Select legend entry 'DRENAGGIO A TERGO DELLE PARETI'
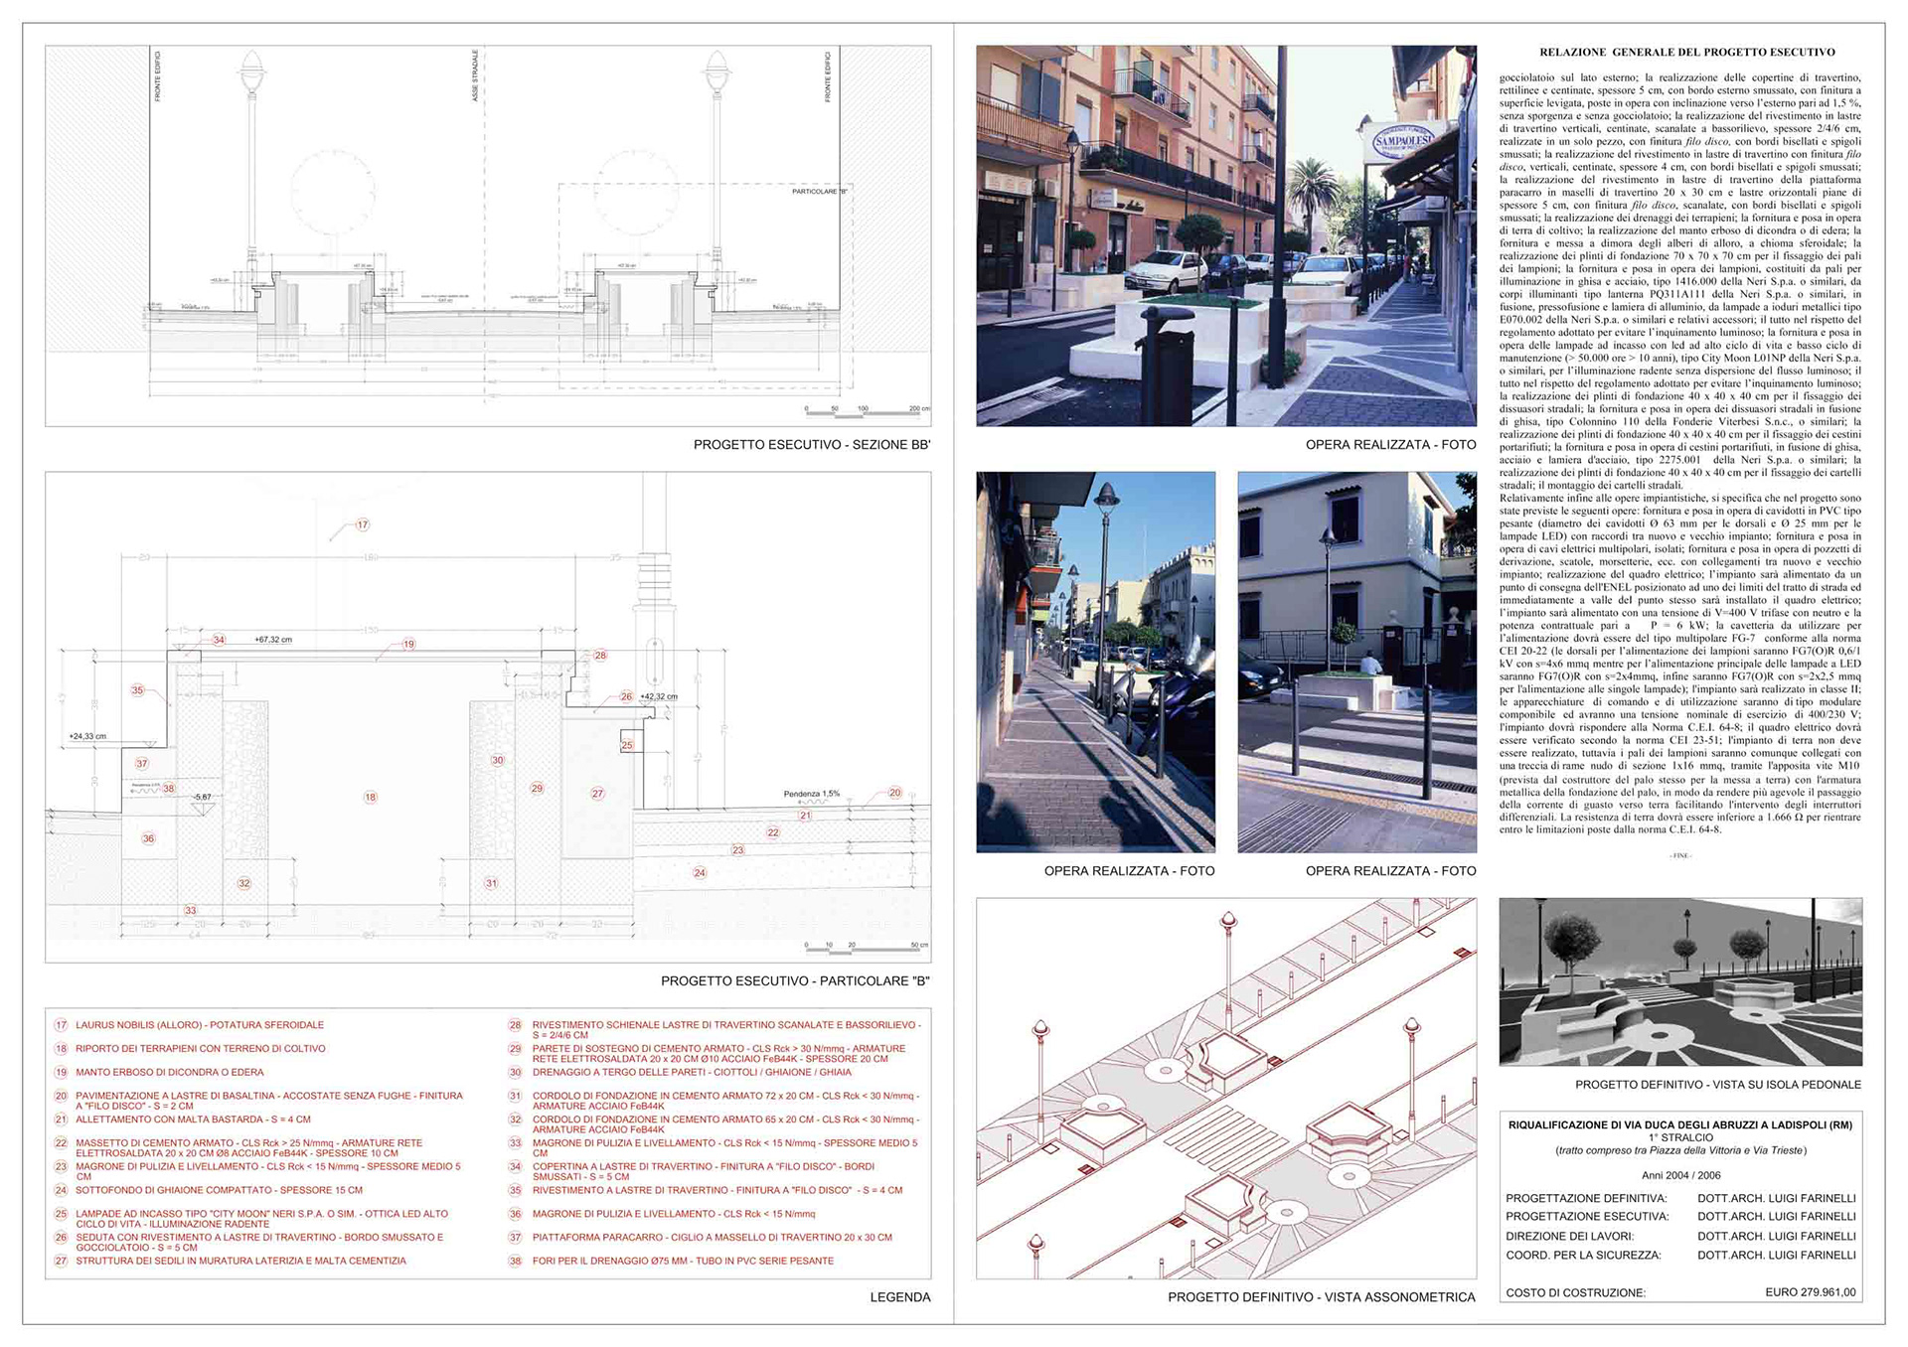 692,1073
